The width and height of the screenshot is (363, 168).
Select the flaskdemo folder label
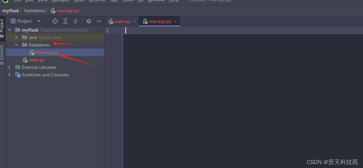[x=39, y=45]
